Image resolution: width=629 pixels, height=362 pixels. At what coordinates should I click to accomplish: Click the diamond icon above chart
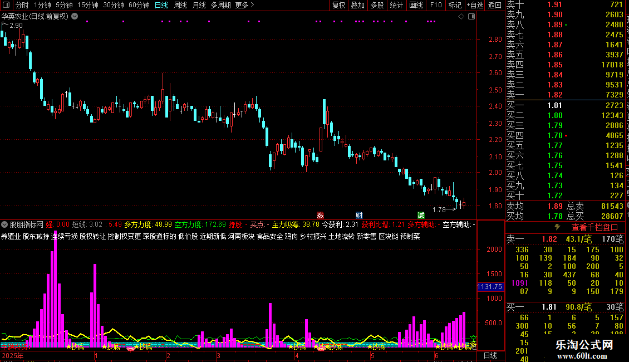coord(461,17)
